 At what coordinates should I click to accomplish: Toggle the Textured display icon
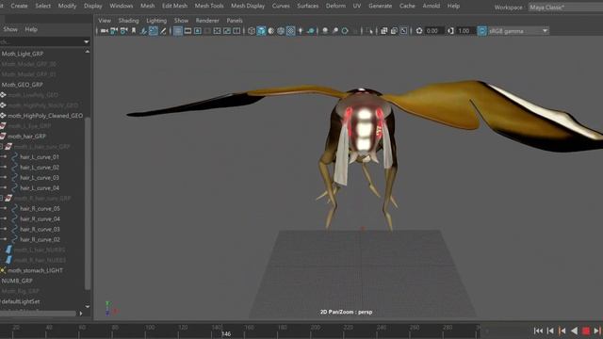[x=291, y=31]
